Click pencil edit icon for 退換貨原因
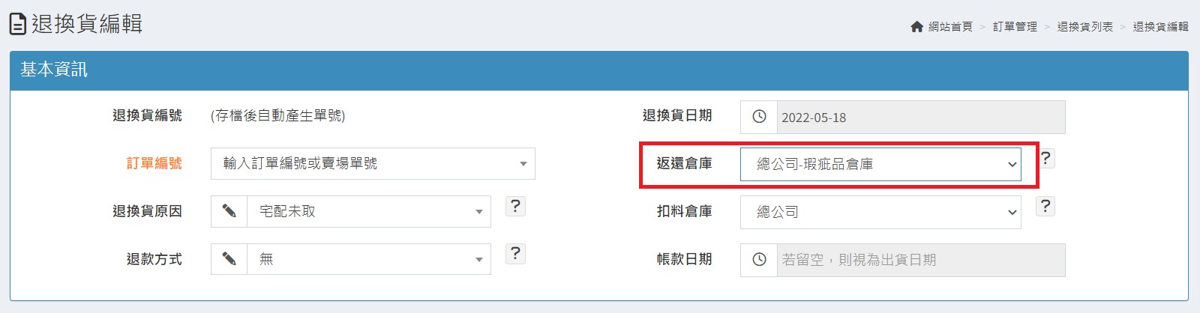Screen dimensions: 1200x313 pos(229,212)
